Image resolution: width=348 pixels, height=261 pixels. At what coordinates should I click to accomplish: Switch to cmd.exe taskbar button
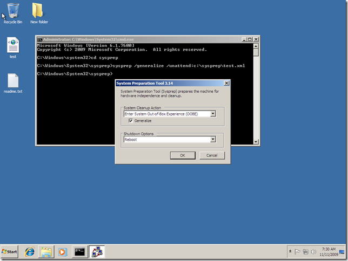click(79, 252)
